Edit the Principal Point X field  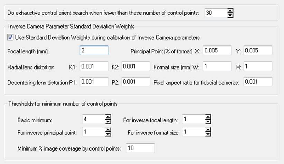click(x=217, y=51)
